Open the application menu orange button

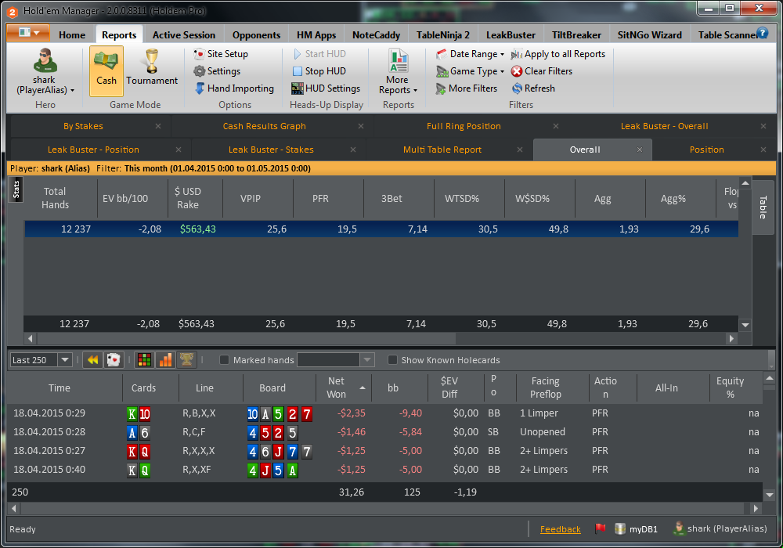(x=28, y=33)
